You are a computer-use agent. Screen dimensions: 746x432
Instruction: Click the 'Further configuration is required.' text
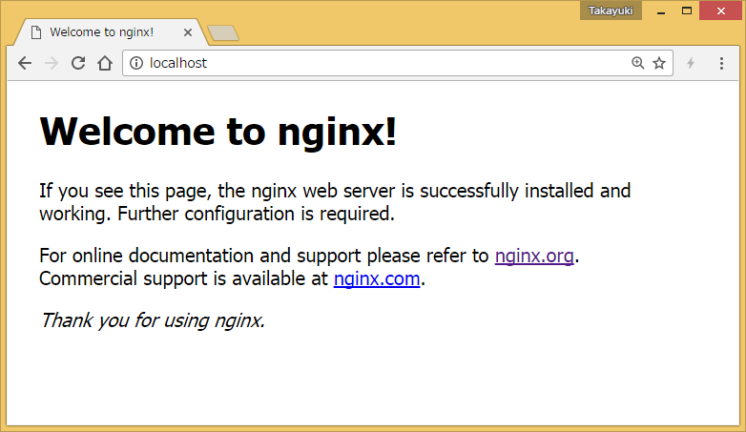pyautogui.click(x=256, y=215)
